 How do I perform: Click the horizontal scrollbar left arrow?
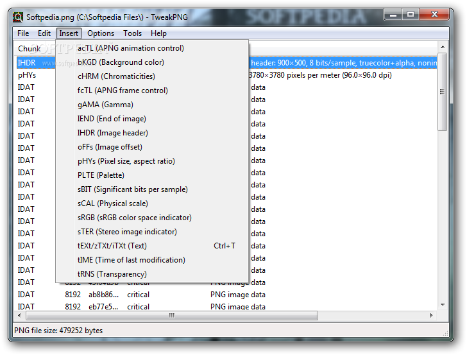tap(19, 315)
